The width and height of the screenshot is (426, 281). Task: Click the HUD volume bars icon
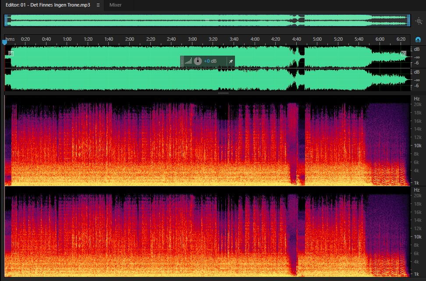pyautogui.click(x=188, y=61)
